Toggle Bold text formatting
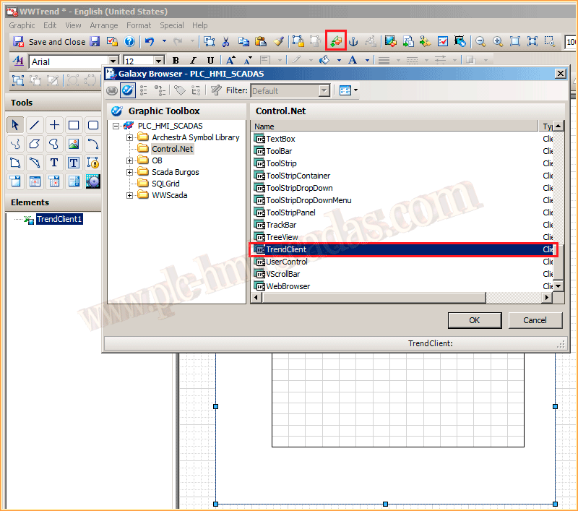Screen dimensions: 578x511 pos(176,61)
